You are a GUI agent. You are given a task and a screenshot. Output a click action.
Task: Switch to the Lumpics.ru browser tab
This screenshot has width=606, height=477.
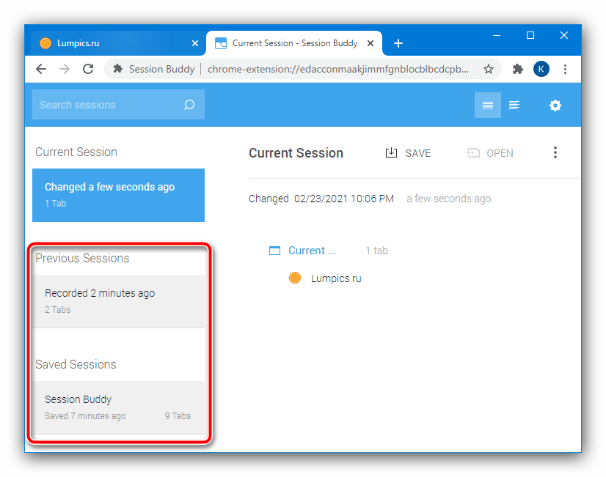(110, 43)
